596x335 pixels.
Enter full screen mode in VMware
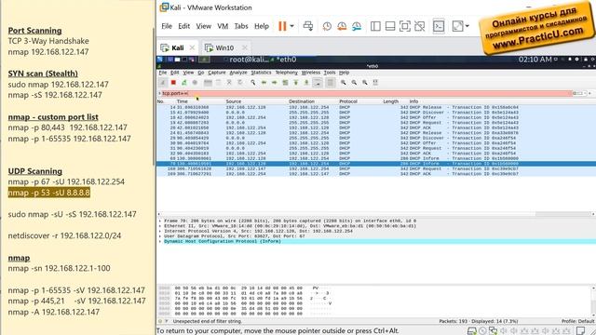point(405,26)
